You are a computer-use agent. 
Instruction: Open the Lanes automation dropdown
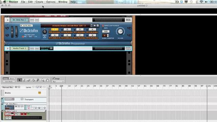[39, 87]
